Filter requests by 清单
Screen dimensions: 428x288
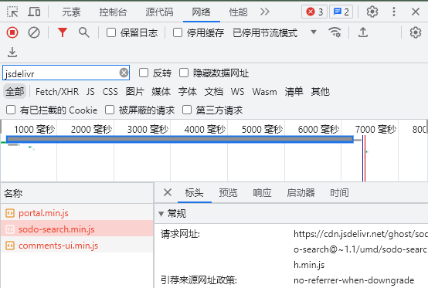[294, 92]
